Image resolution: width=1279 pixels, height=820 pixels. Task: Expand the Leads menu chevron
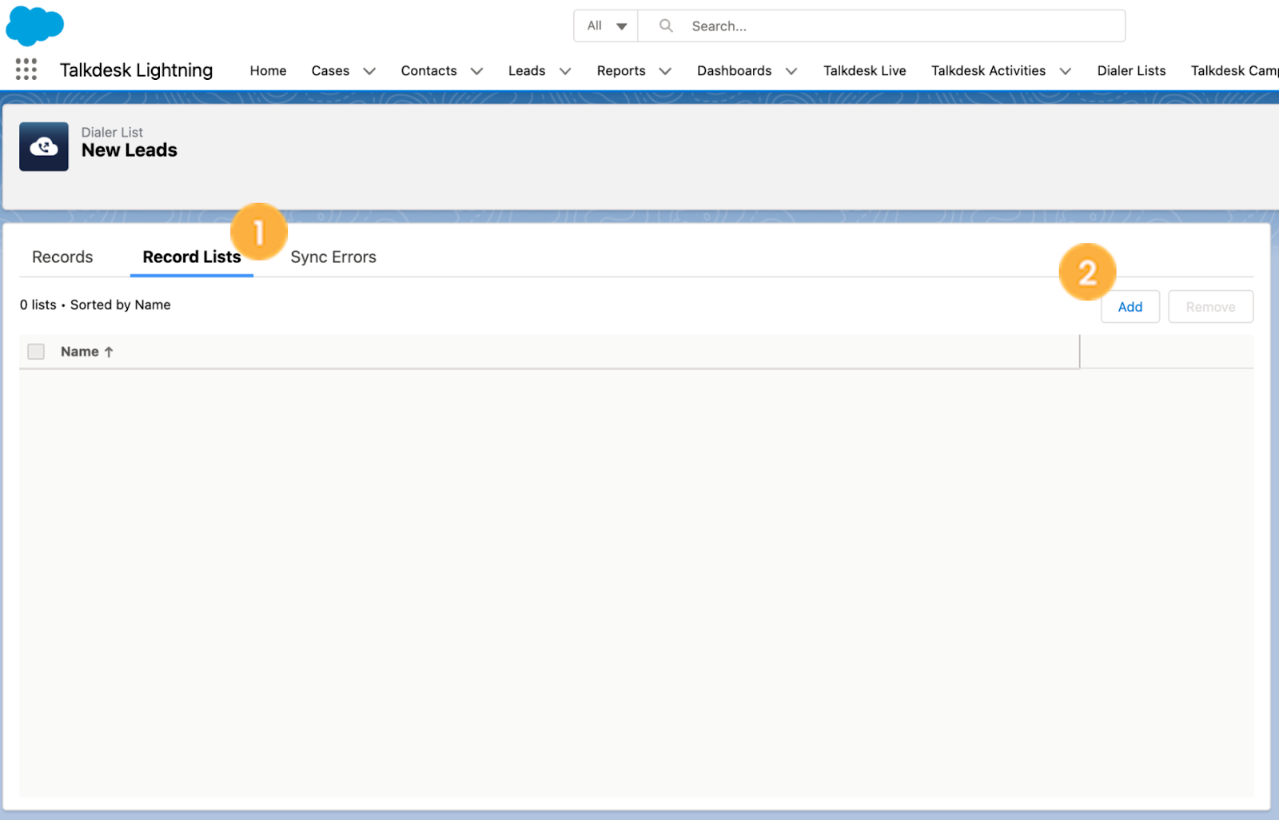pos(565,71)
